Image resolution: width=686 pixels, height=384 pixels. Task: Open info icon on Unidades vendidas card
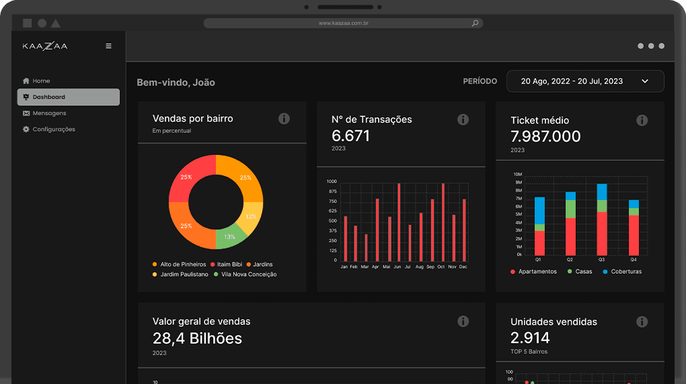(x=642, y=322)
